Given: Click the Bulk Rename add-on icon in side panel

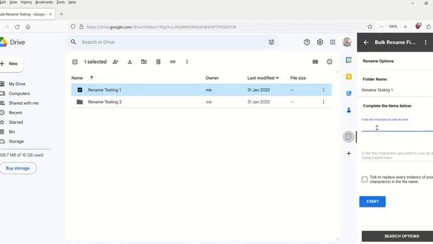Looking at the screenshot, I should [x=348, y=137].
